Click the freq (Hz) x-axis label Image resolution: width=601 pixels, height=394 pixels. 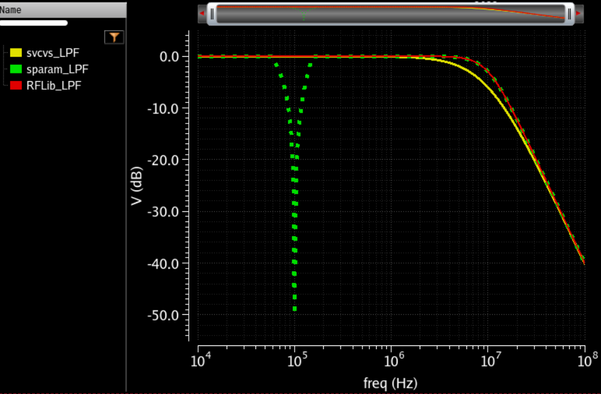tap(390, 383)
